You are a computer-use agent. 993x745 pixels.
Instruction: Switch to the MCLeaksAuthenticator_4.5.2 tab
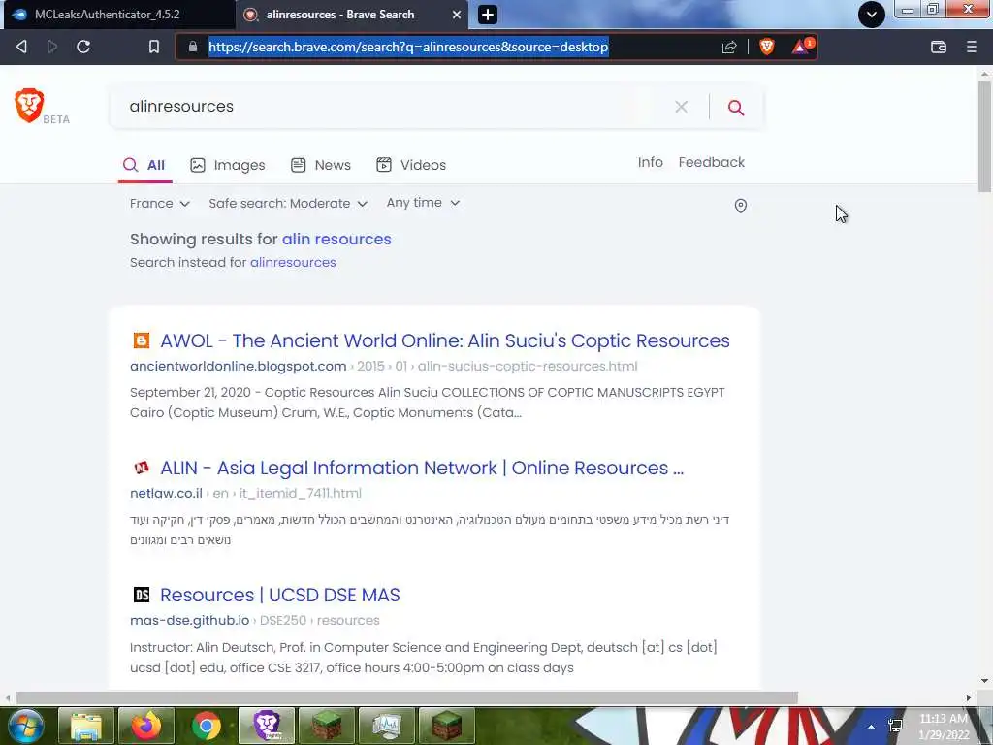tap(119, 15)
